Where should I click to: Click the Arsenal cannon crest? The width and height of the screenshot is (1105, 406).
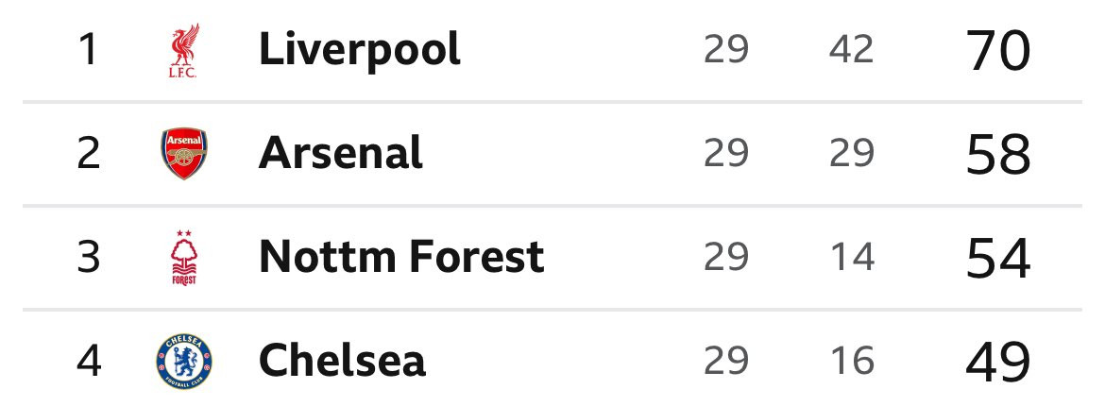pos(183,154)
